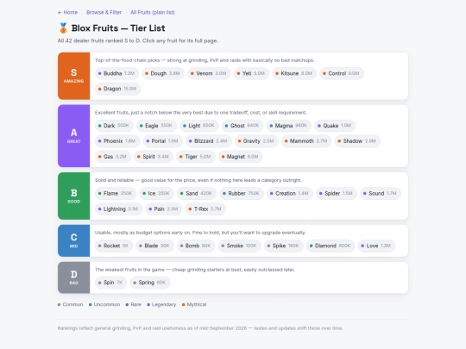Click the Kitsune fruit chip
This screenshot has width=466, height=349.
point(294,73)
